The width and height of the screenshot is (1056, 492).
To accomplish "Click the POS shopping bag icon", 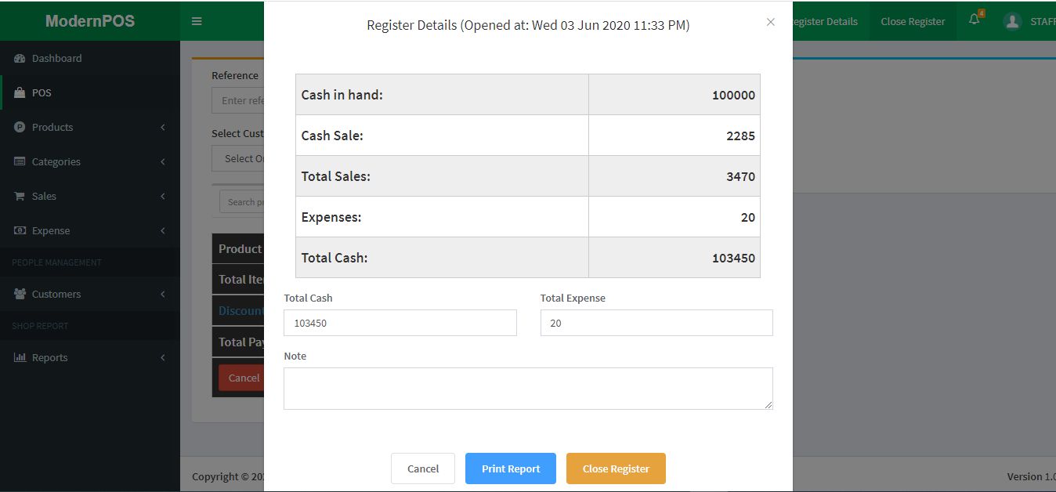I will pyautogui.click(x=20, y=93).
